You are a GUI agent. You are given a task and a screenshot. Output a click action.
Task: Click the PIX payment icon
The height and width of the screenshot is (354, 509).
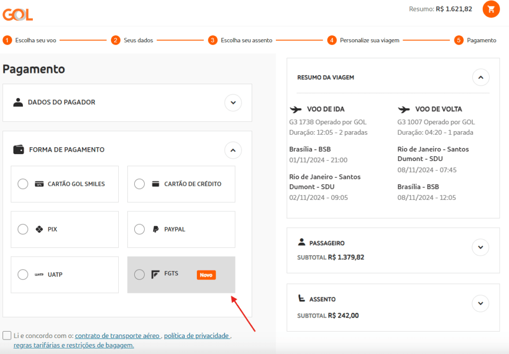(x=39, y=229)
